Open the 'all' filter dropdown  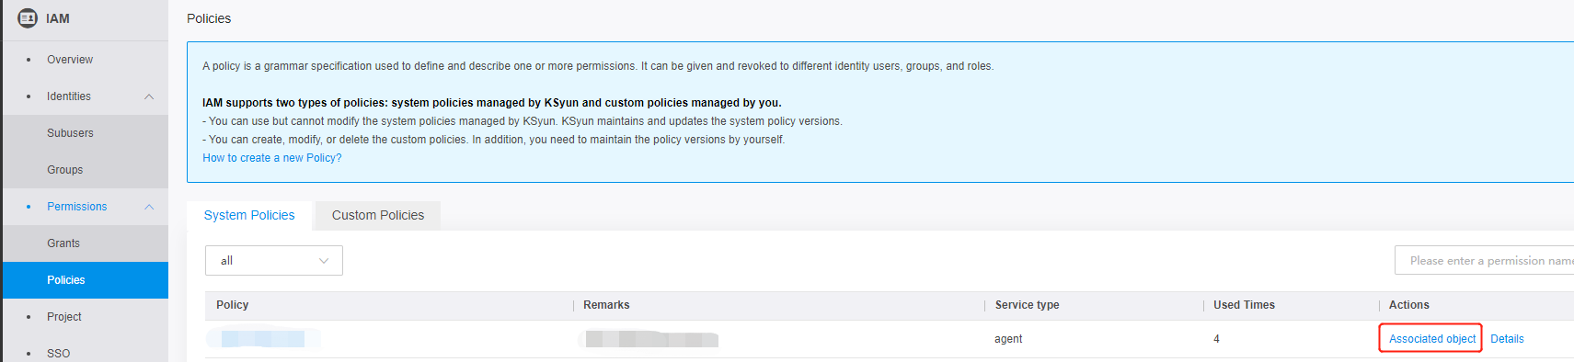pyautogui.click(x=274, y=261)
